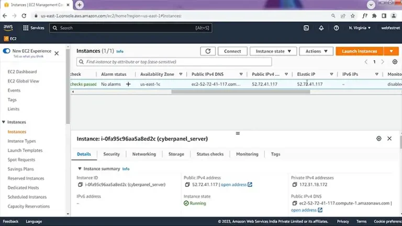Open a new browser tab
Screen dimensions: 402x226
(x=80, y=5)
